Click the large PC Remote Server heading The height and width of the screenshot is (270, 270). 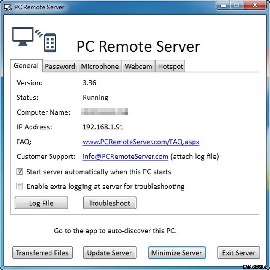coord(138,46)
